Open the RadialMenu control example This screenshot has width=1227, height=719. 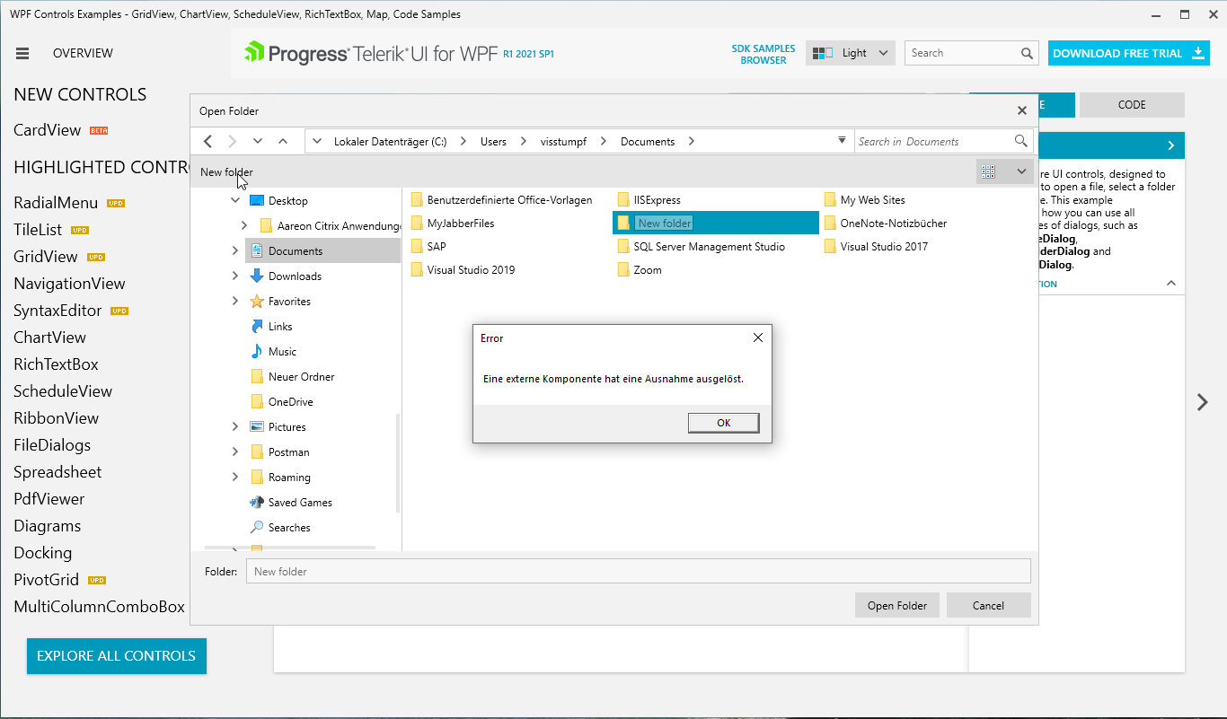pos(56,203)
